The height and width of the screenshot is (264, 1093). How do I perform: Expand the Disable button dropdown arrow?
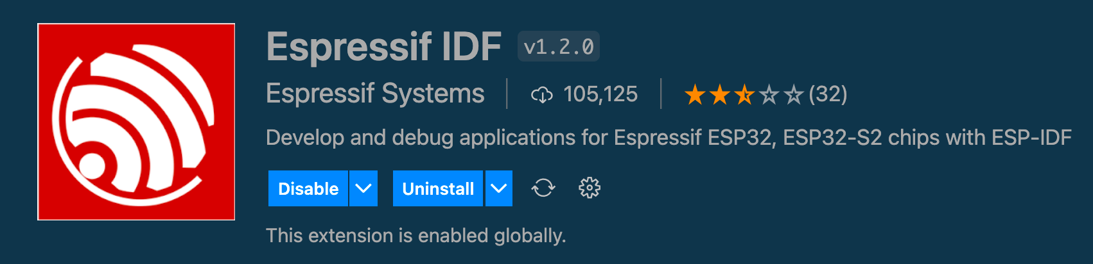pos(363,188)
